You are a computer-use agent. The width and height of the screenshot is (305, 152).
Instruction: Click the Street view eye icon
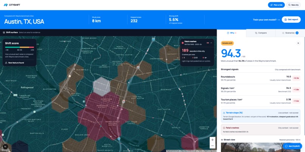coord(222,140)
